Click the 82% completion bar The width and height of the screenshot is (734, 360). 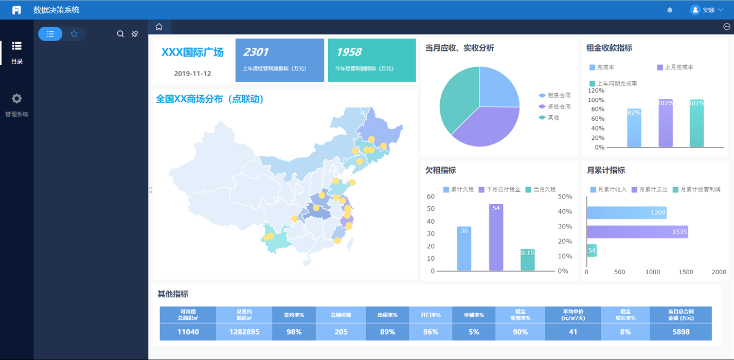coord(634,128)
